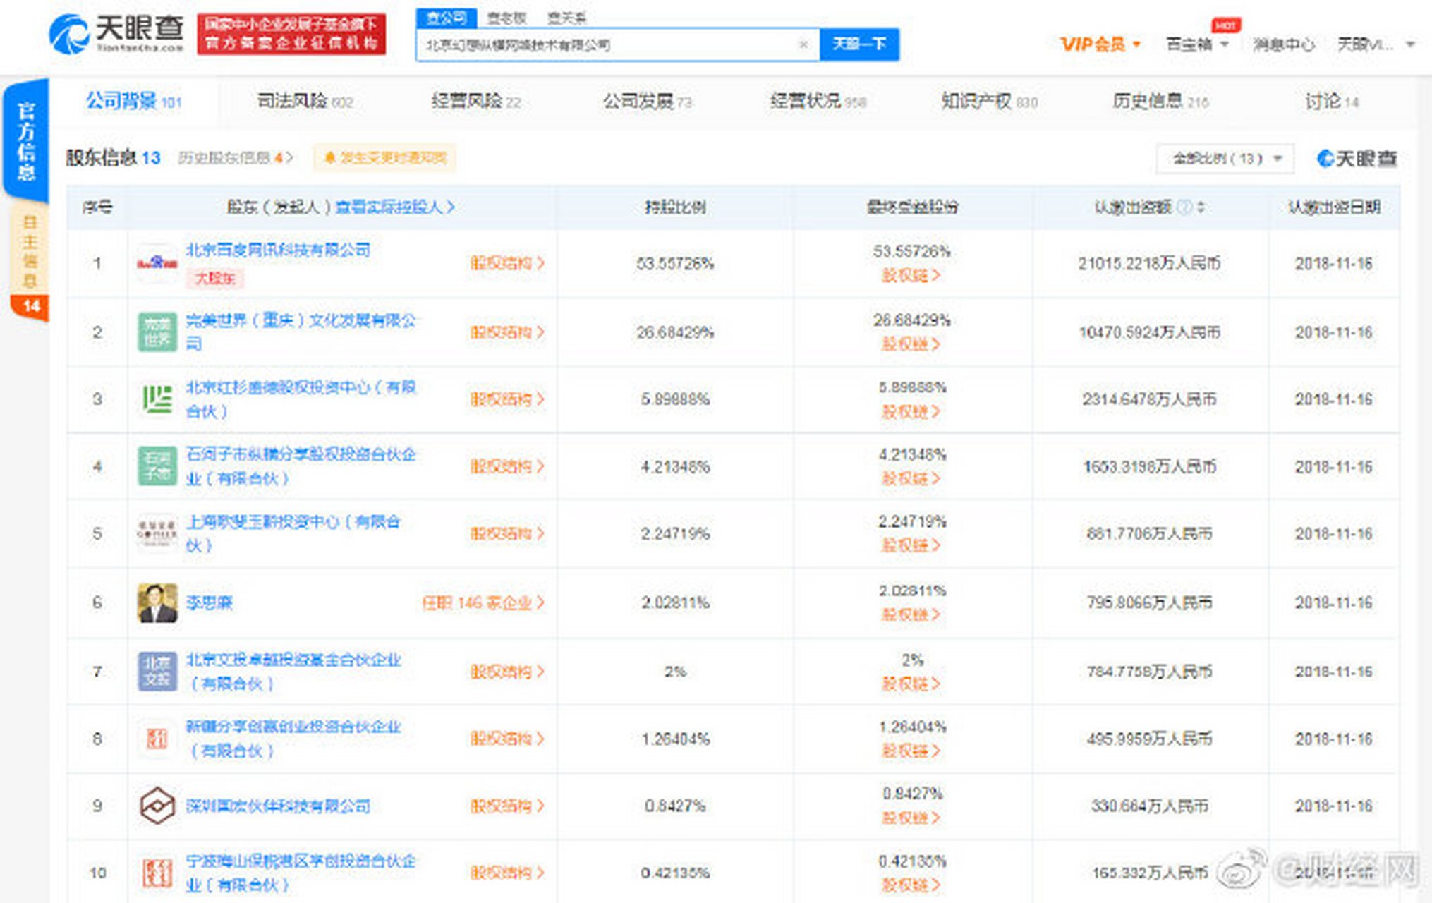The height and width of the screenshot is (903, 1432).
Task: Open 消息中心 message center
Action: tap(1284, 44)
